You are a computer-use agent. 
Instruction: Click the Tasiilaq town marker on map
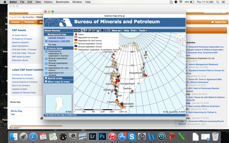coord(132,91)
